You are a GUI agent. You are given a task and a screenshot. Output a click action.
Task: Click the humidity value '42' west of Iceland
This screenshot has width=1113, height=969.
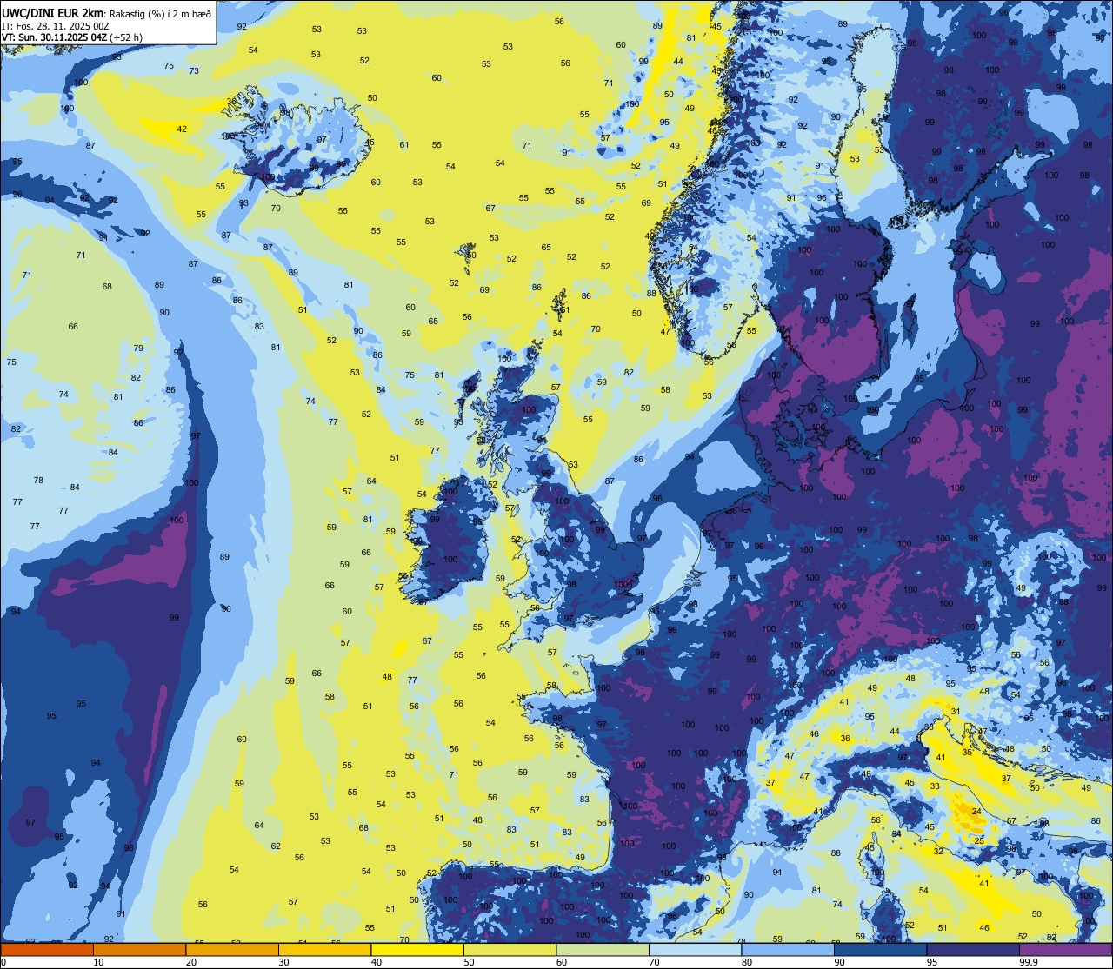pos(182,129)
